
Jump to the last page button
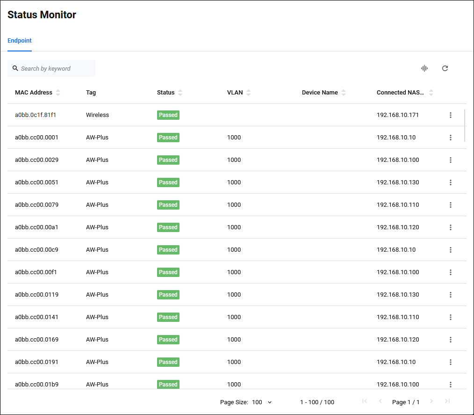point(447,401)
